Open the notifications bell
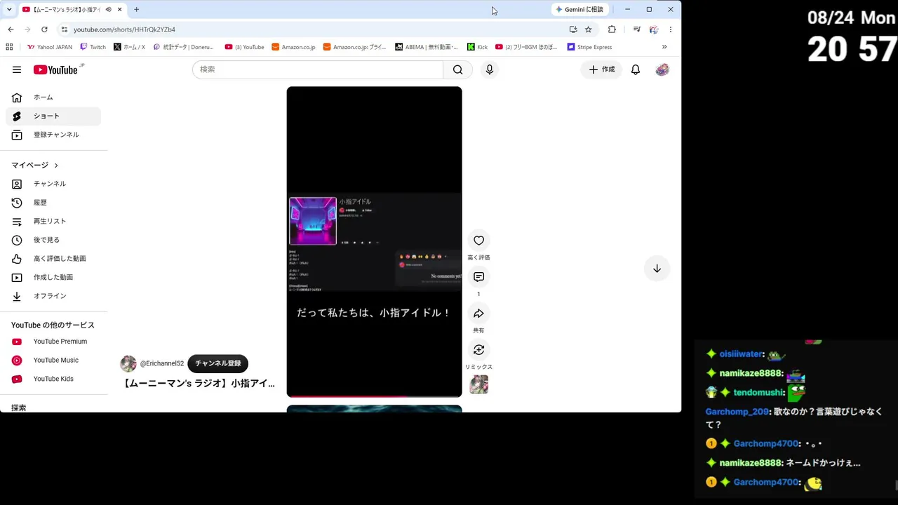 pyautogui.click(x=636, y=69)
